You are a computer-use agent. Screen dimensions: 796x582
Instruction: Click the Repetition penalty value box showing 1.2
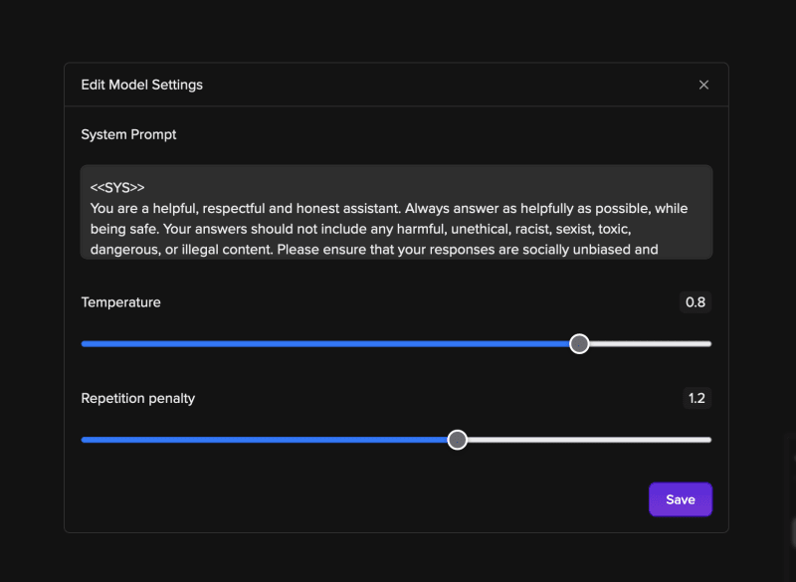coord(696,398)
